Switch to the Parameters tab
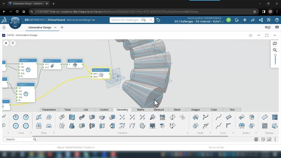Screen dimensions: 281x158 (49, 110)
